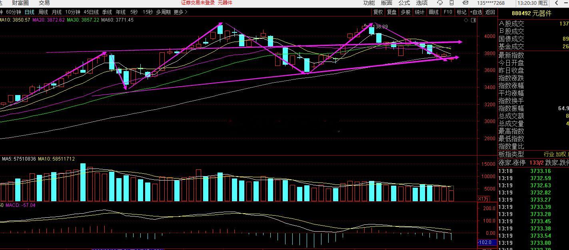The height and width of the screenshot is (250, 569).
Task: Click the MA30: 3857.22 indicator label
Action: coord(83,20)
